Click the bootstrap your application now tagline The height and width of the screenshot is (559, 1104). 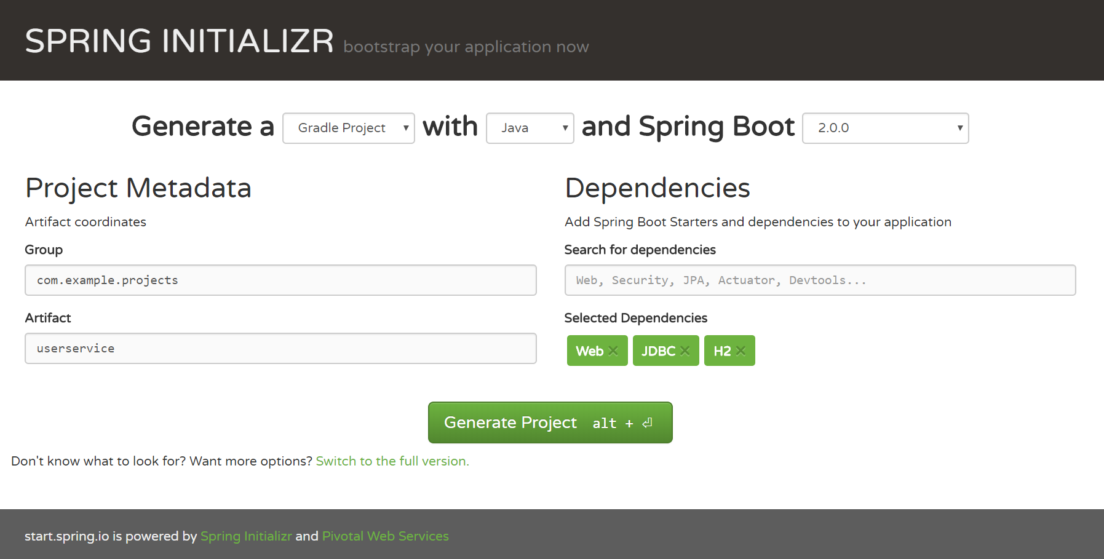(x=466, y=47)
